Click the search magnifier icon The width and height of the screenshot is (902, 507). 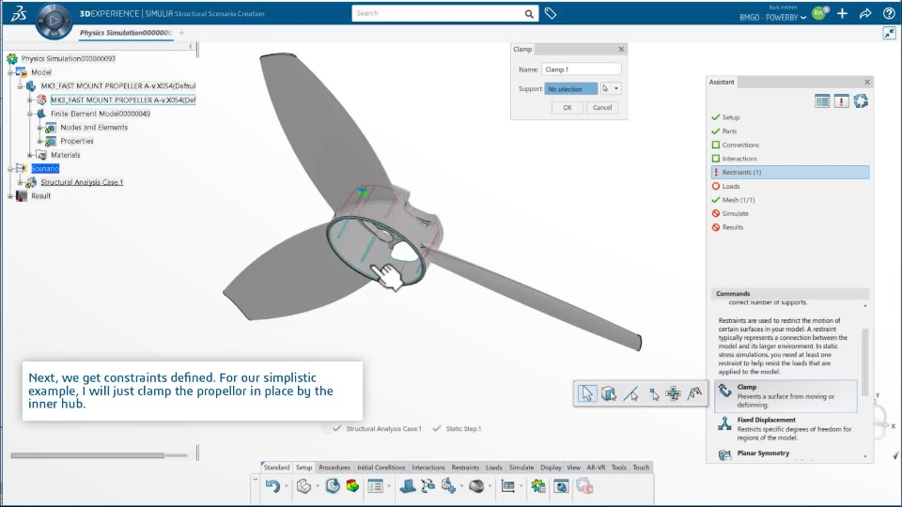point(529,13)
